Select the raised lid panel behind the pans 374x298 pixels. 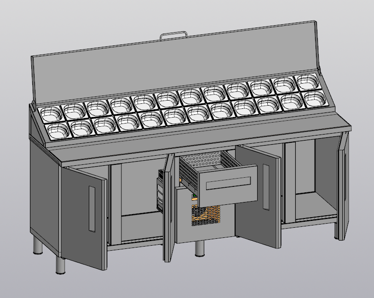pyautogui.click(x=175, y=63)
